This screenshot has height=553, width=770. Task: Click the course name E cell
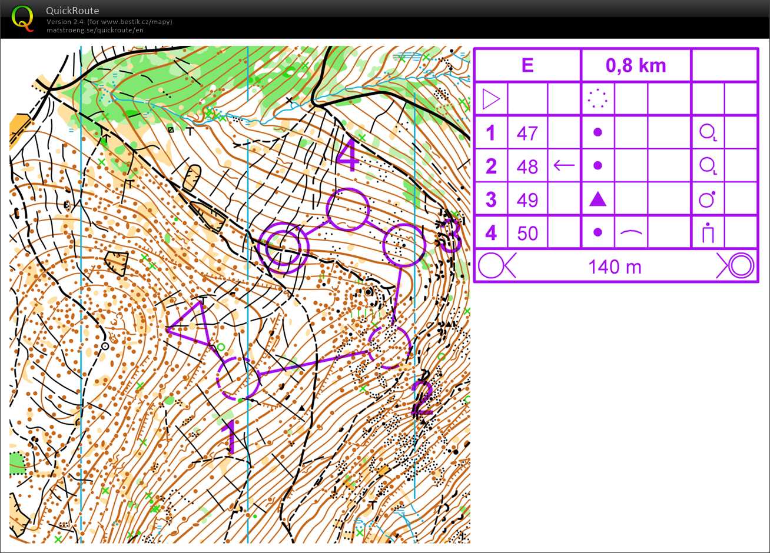(527, 65)
